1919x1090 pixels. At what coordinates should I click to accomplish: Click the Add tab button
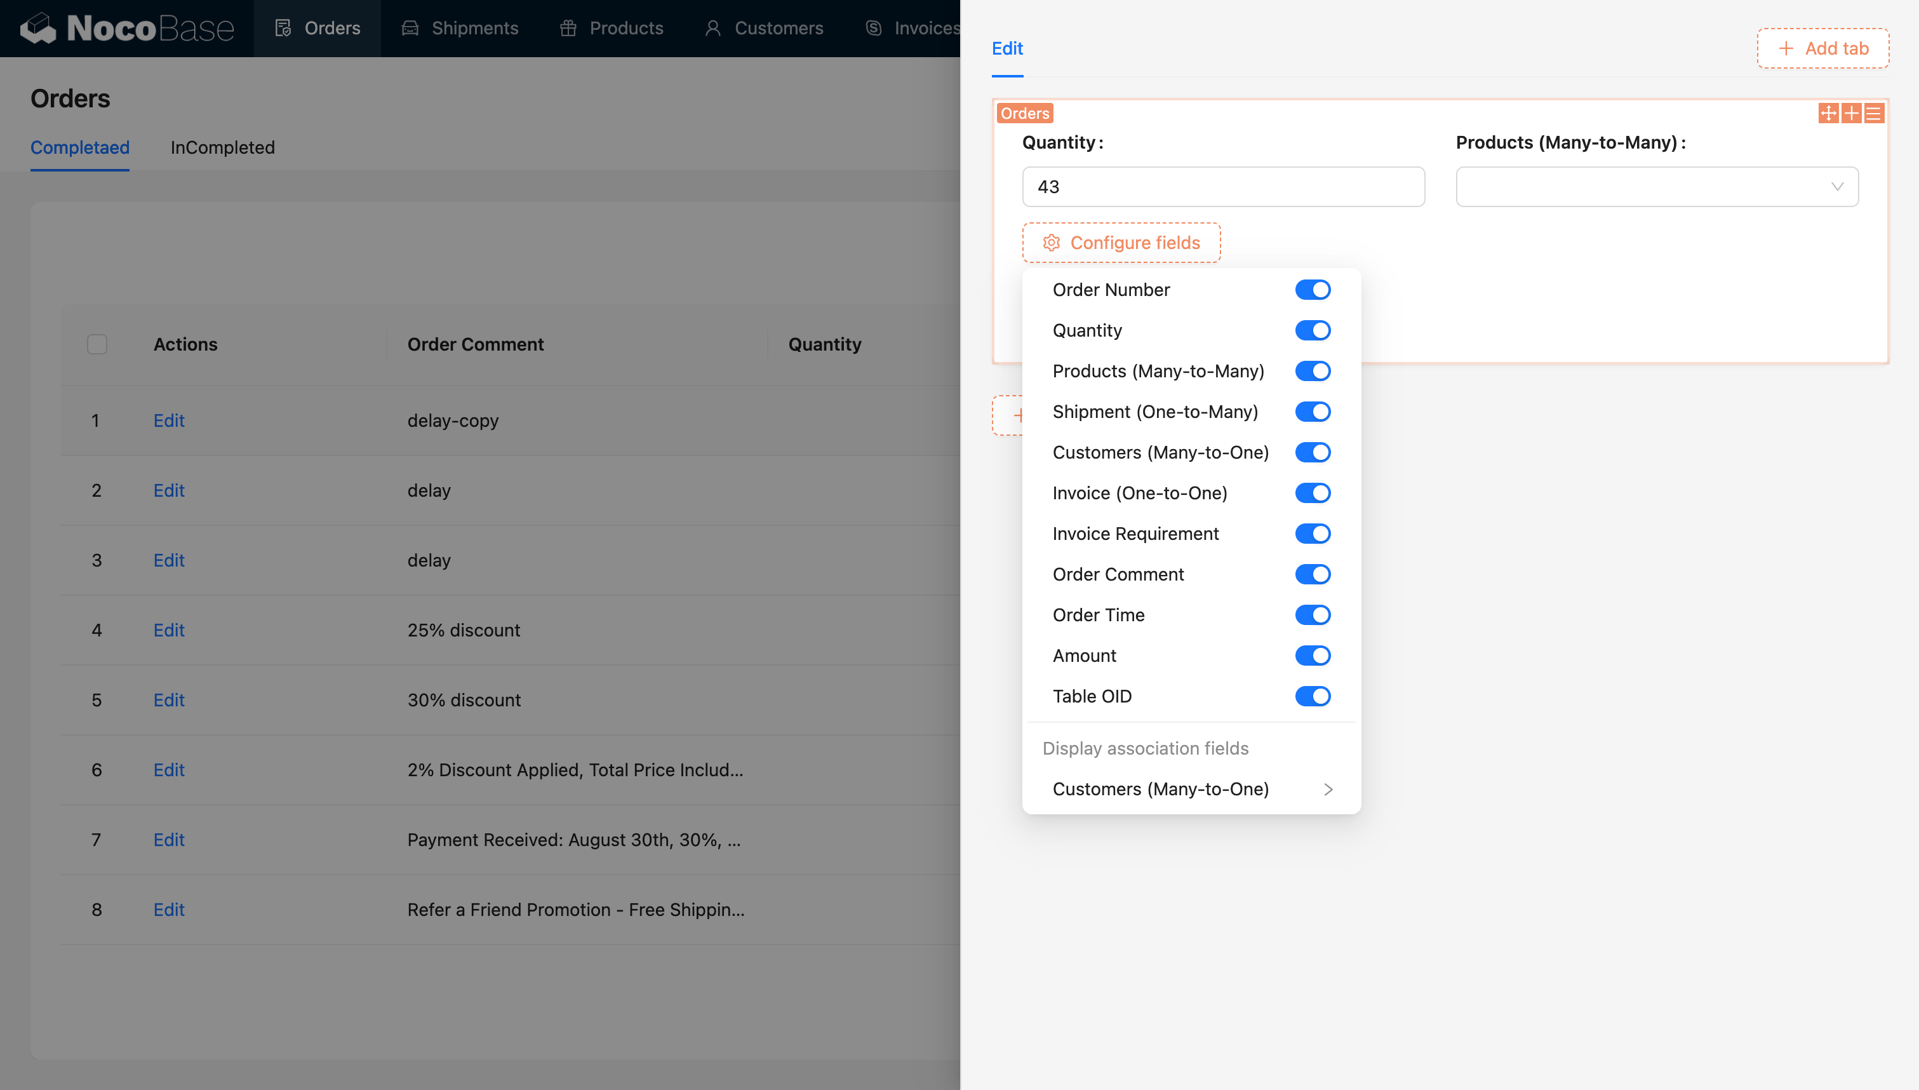(x=1822, y=49)
